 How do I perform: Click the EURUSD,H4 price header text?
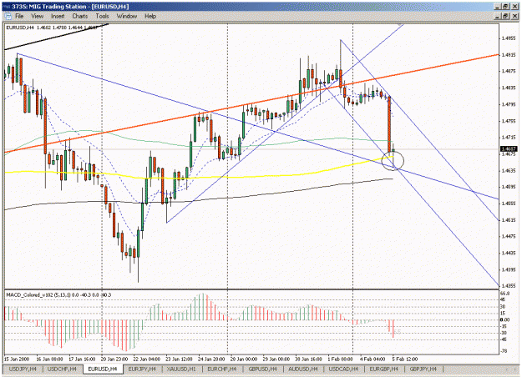(52, 28)
